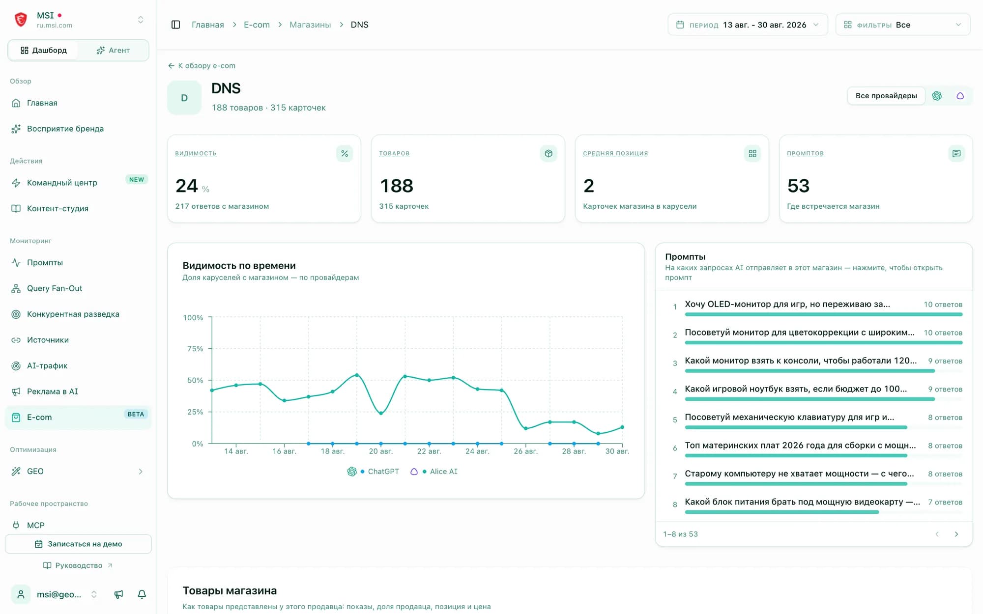Open announcements megaphone icon
Viewport: 983px width, 614px height.
pos(118,594)
